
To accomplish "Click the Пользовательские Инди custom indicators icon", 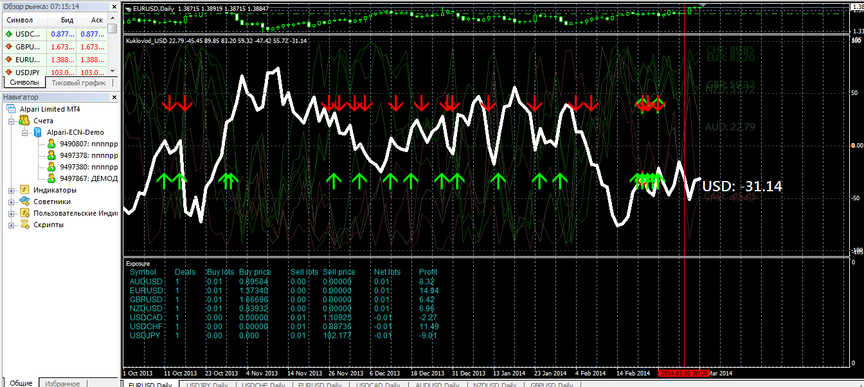I will click(24, 213).
